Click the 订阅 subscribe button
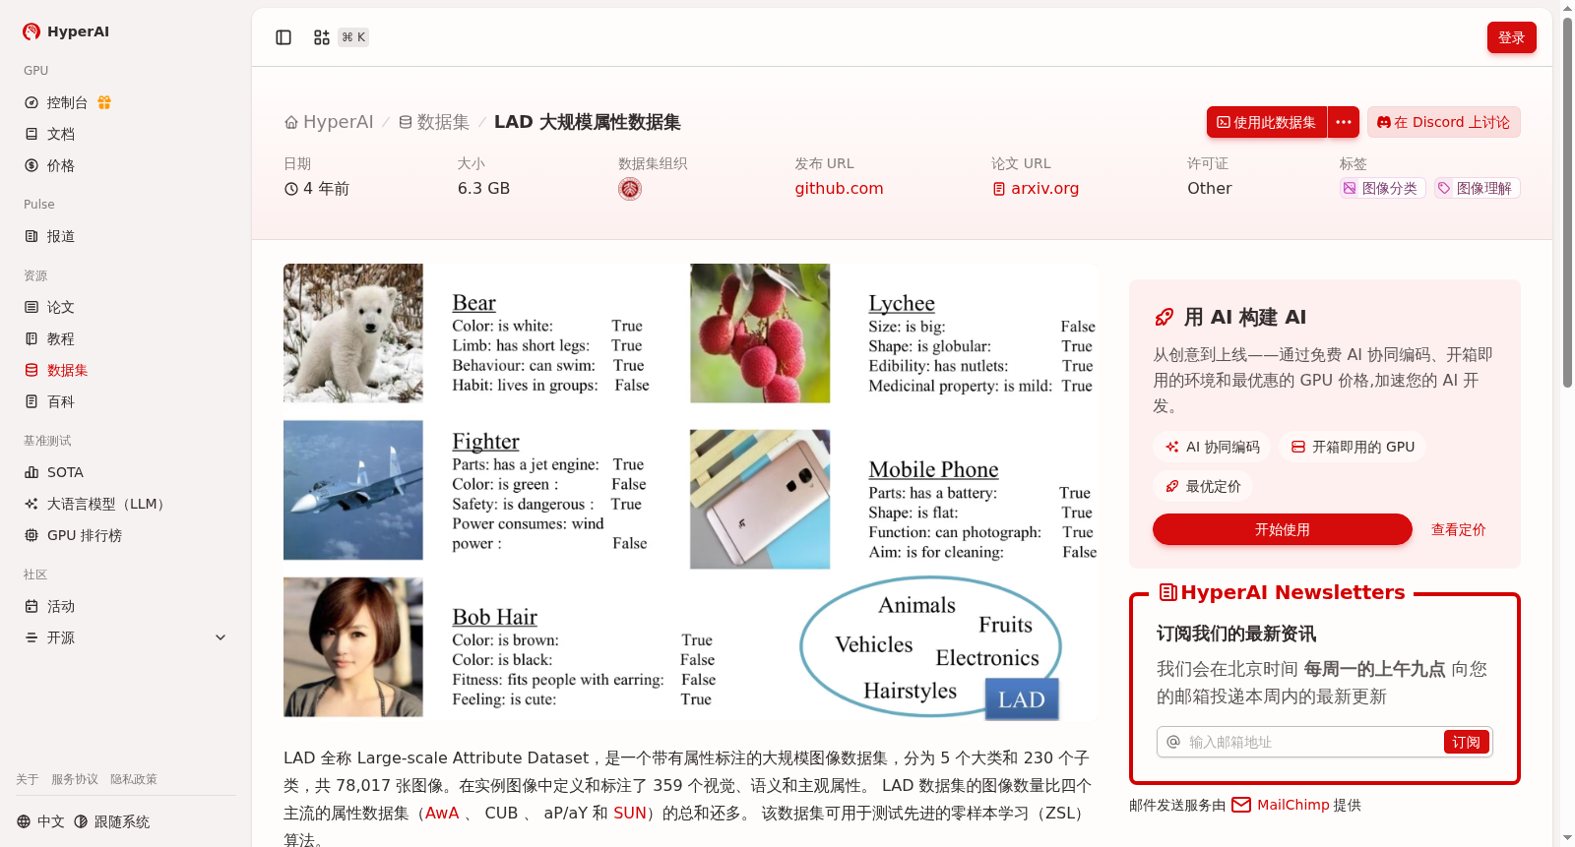Viewport: 1575px width, 847px height. point(1466,742)
